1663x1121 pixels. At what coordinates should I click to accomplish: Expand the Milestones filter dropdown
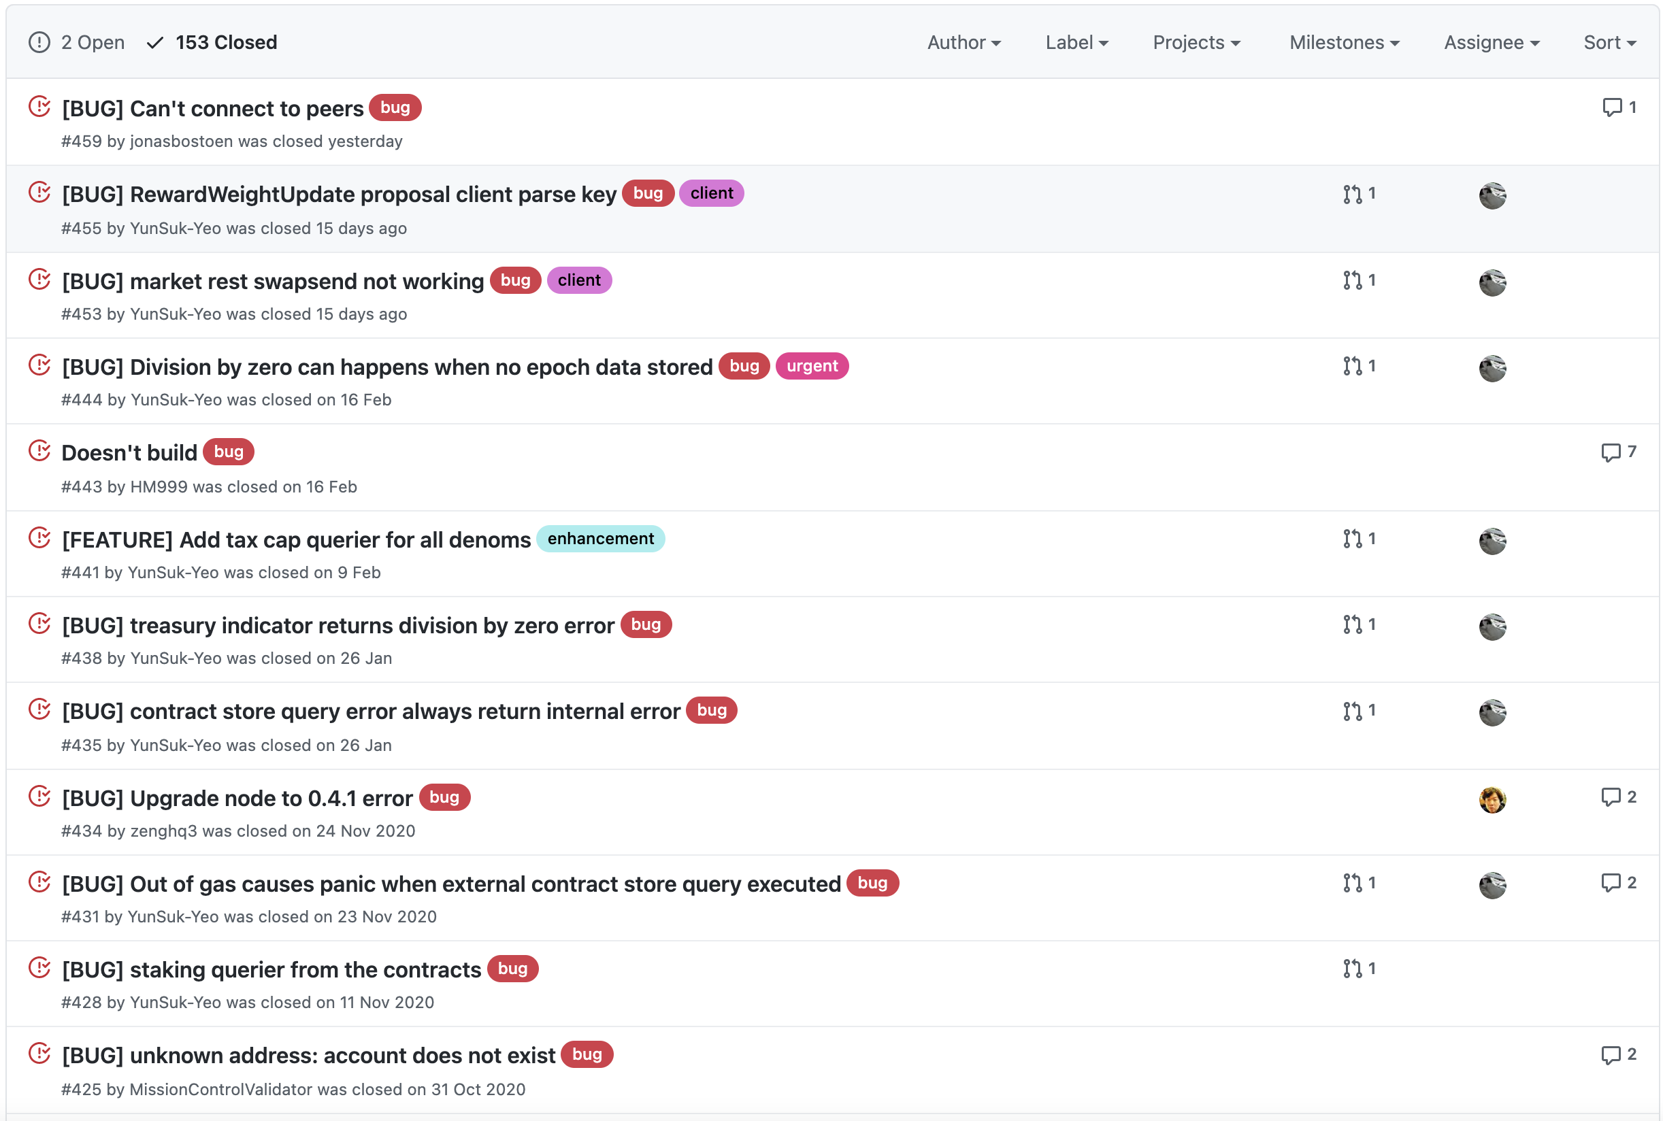click(x=1343, y=43)
